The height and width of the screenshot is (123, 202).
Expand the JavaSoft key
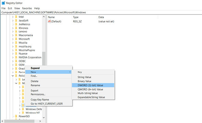(13, 20)
